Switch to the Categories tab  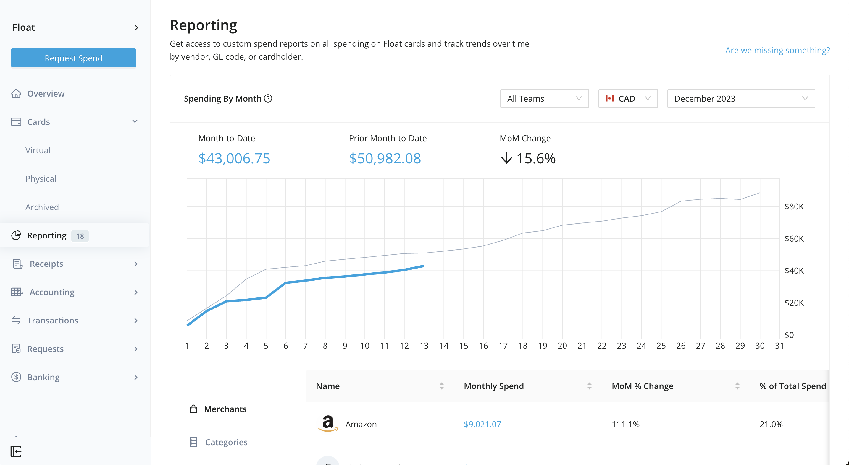(x=226, y=442)
